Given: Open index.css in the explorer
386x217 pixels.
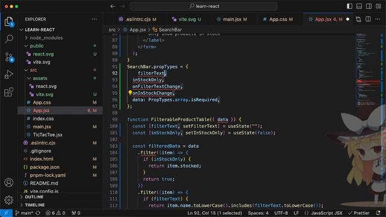Looking at the screenshot, I should [x=60, y=119].
